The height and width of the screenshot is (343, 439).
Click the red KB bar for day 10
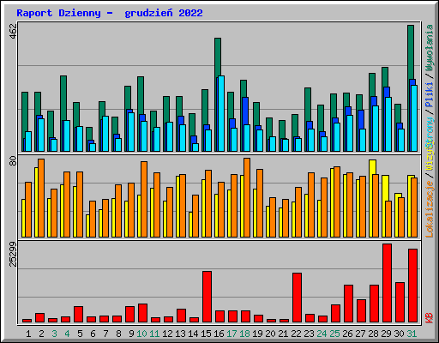pos(142,313)
